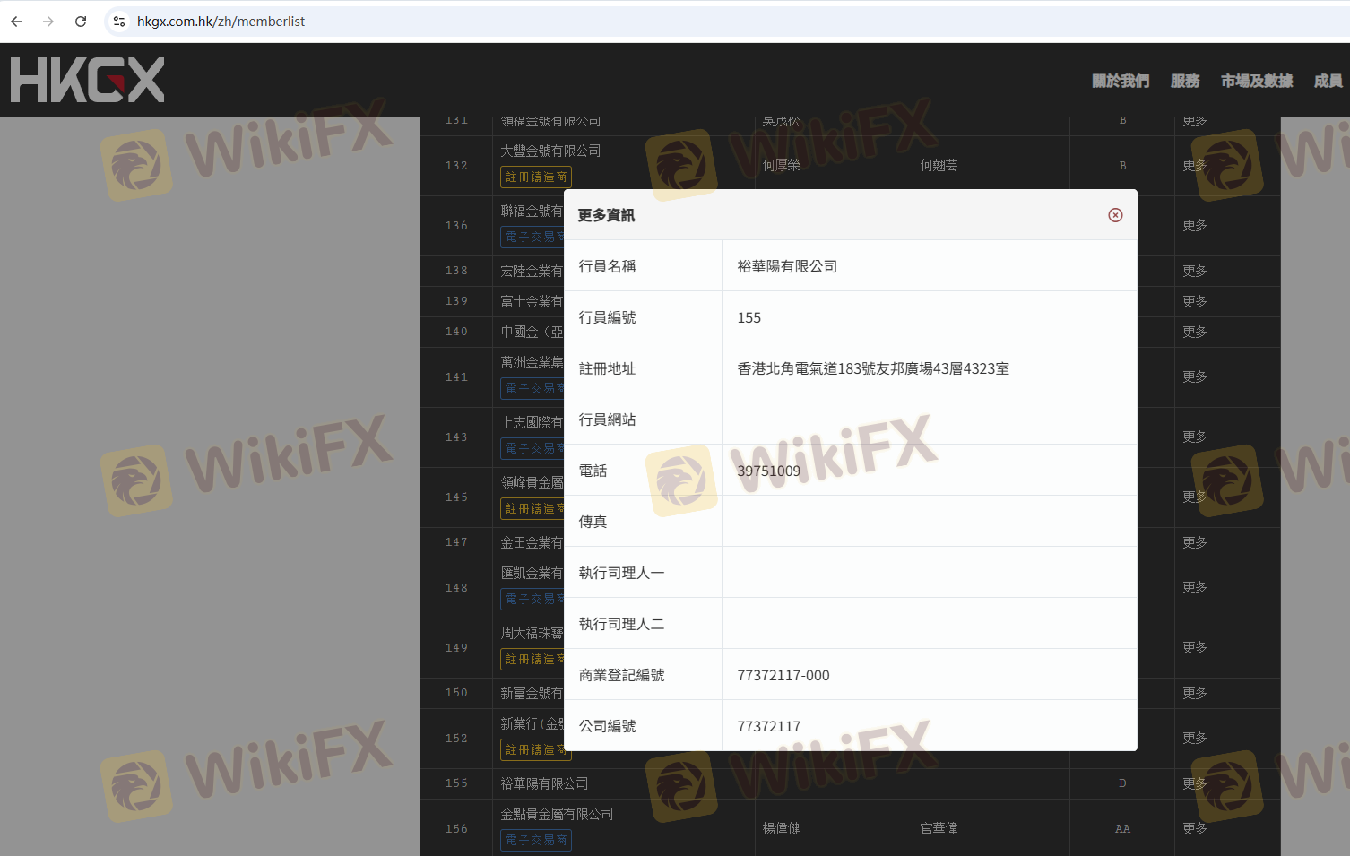Select name 官華偉 in row 156
The image size is (1350, 856).
(939, 828)
